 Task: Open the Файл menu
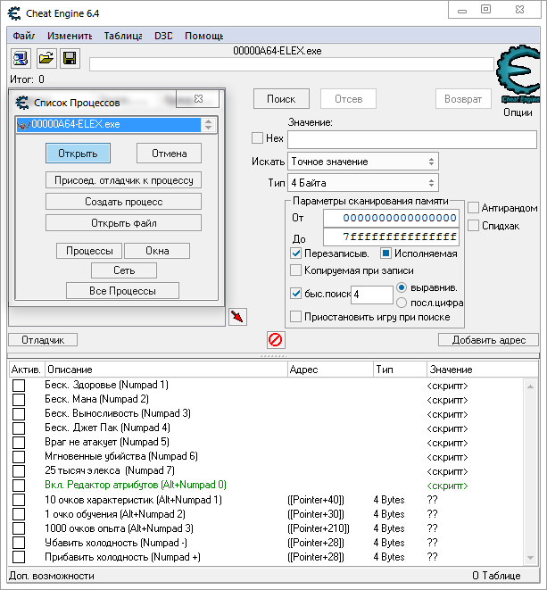coord(24,36)
